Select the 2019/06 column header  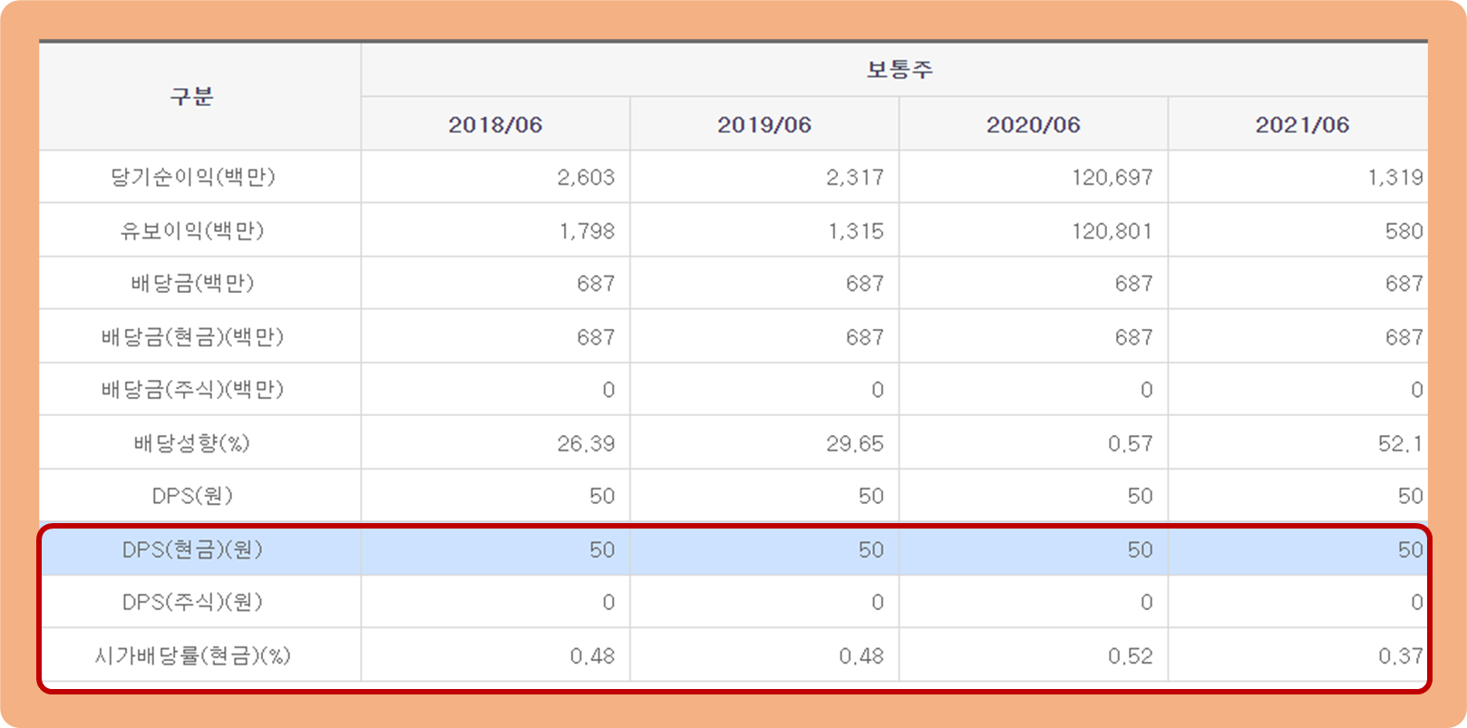[x=764, y=124]
